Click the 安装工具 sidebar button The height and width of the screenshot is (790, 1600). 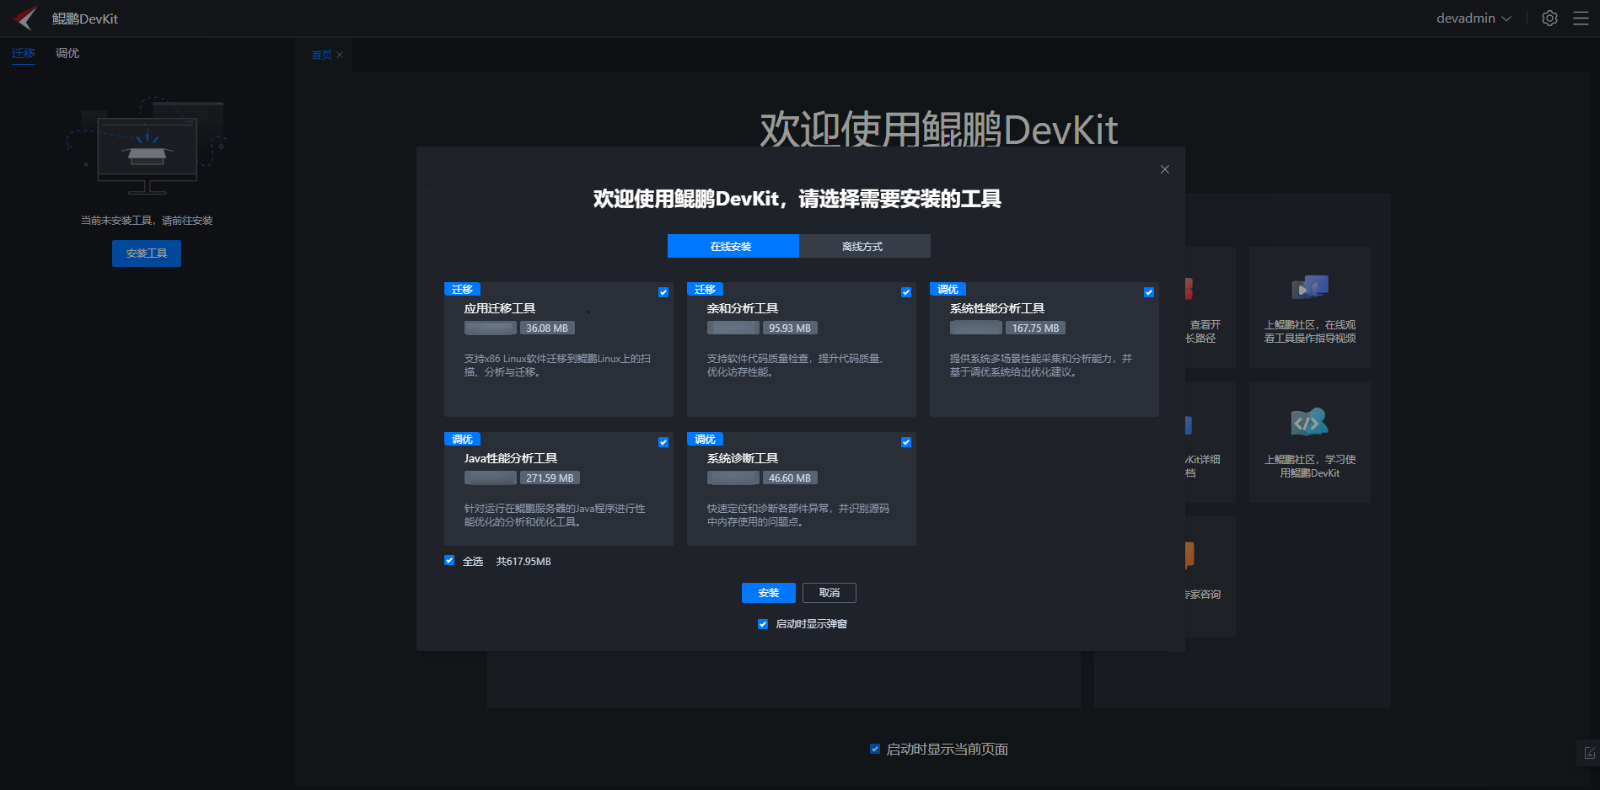coord(147,254)
